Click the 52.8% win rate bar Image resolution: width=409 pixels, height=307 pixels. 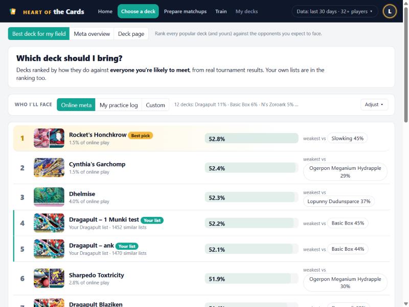click(252, 138)
